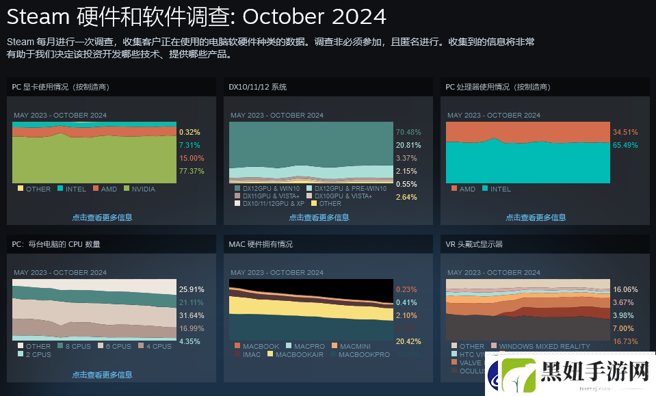Select the DX11GPU & VISTA+ legend swatch
Image resolution: width=656 pixels, height=396 pixels.
tap(237, 196)
